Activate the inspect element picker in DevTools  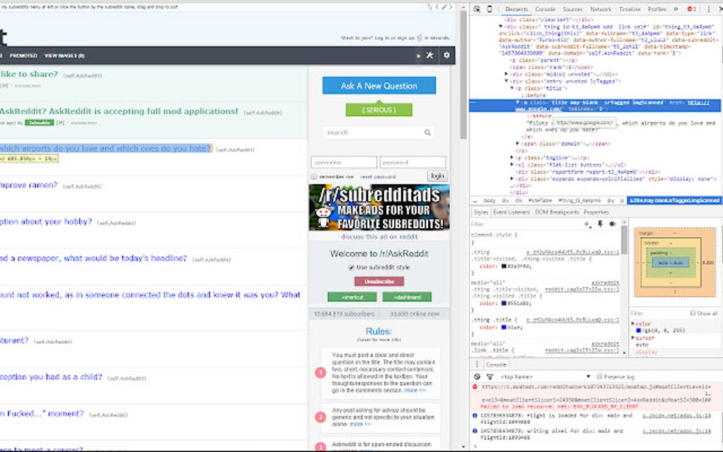tap(478, 9)
